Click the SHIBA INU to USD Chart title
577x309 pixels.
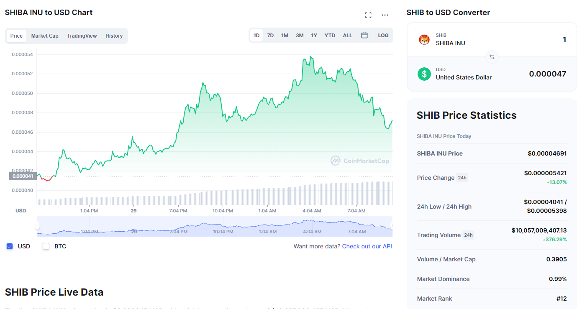click(49, 13)
